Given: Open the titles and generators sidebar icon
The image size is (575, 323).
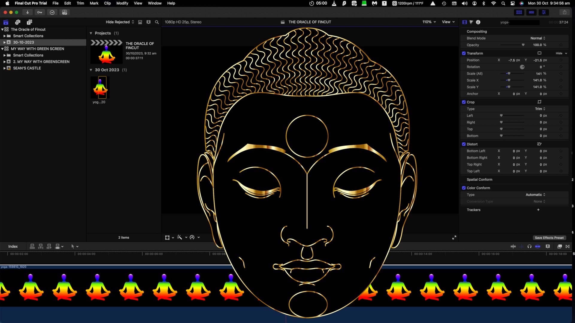Looking at the screenshot, I should pyautogui.click(x=29, y=22).
